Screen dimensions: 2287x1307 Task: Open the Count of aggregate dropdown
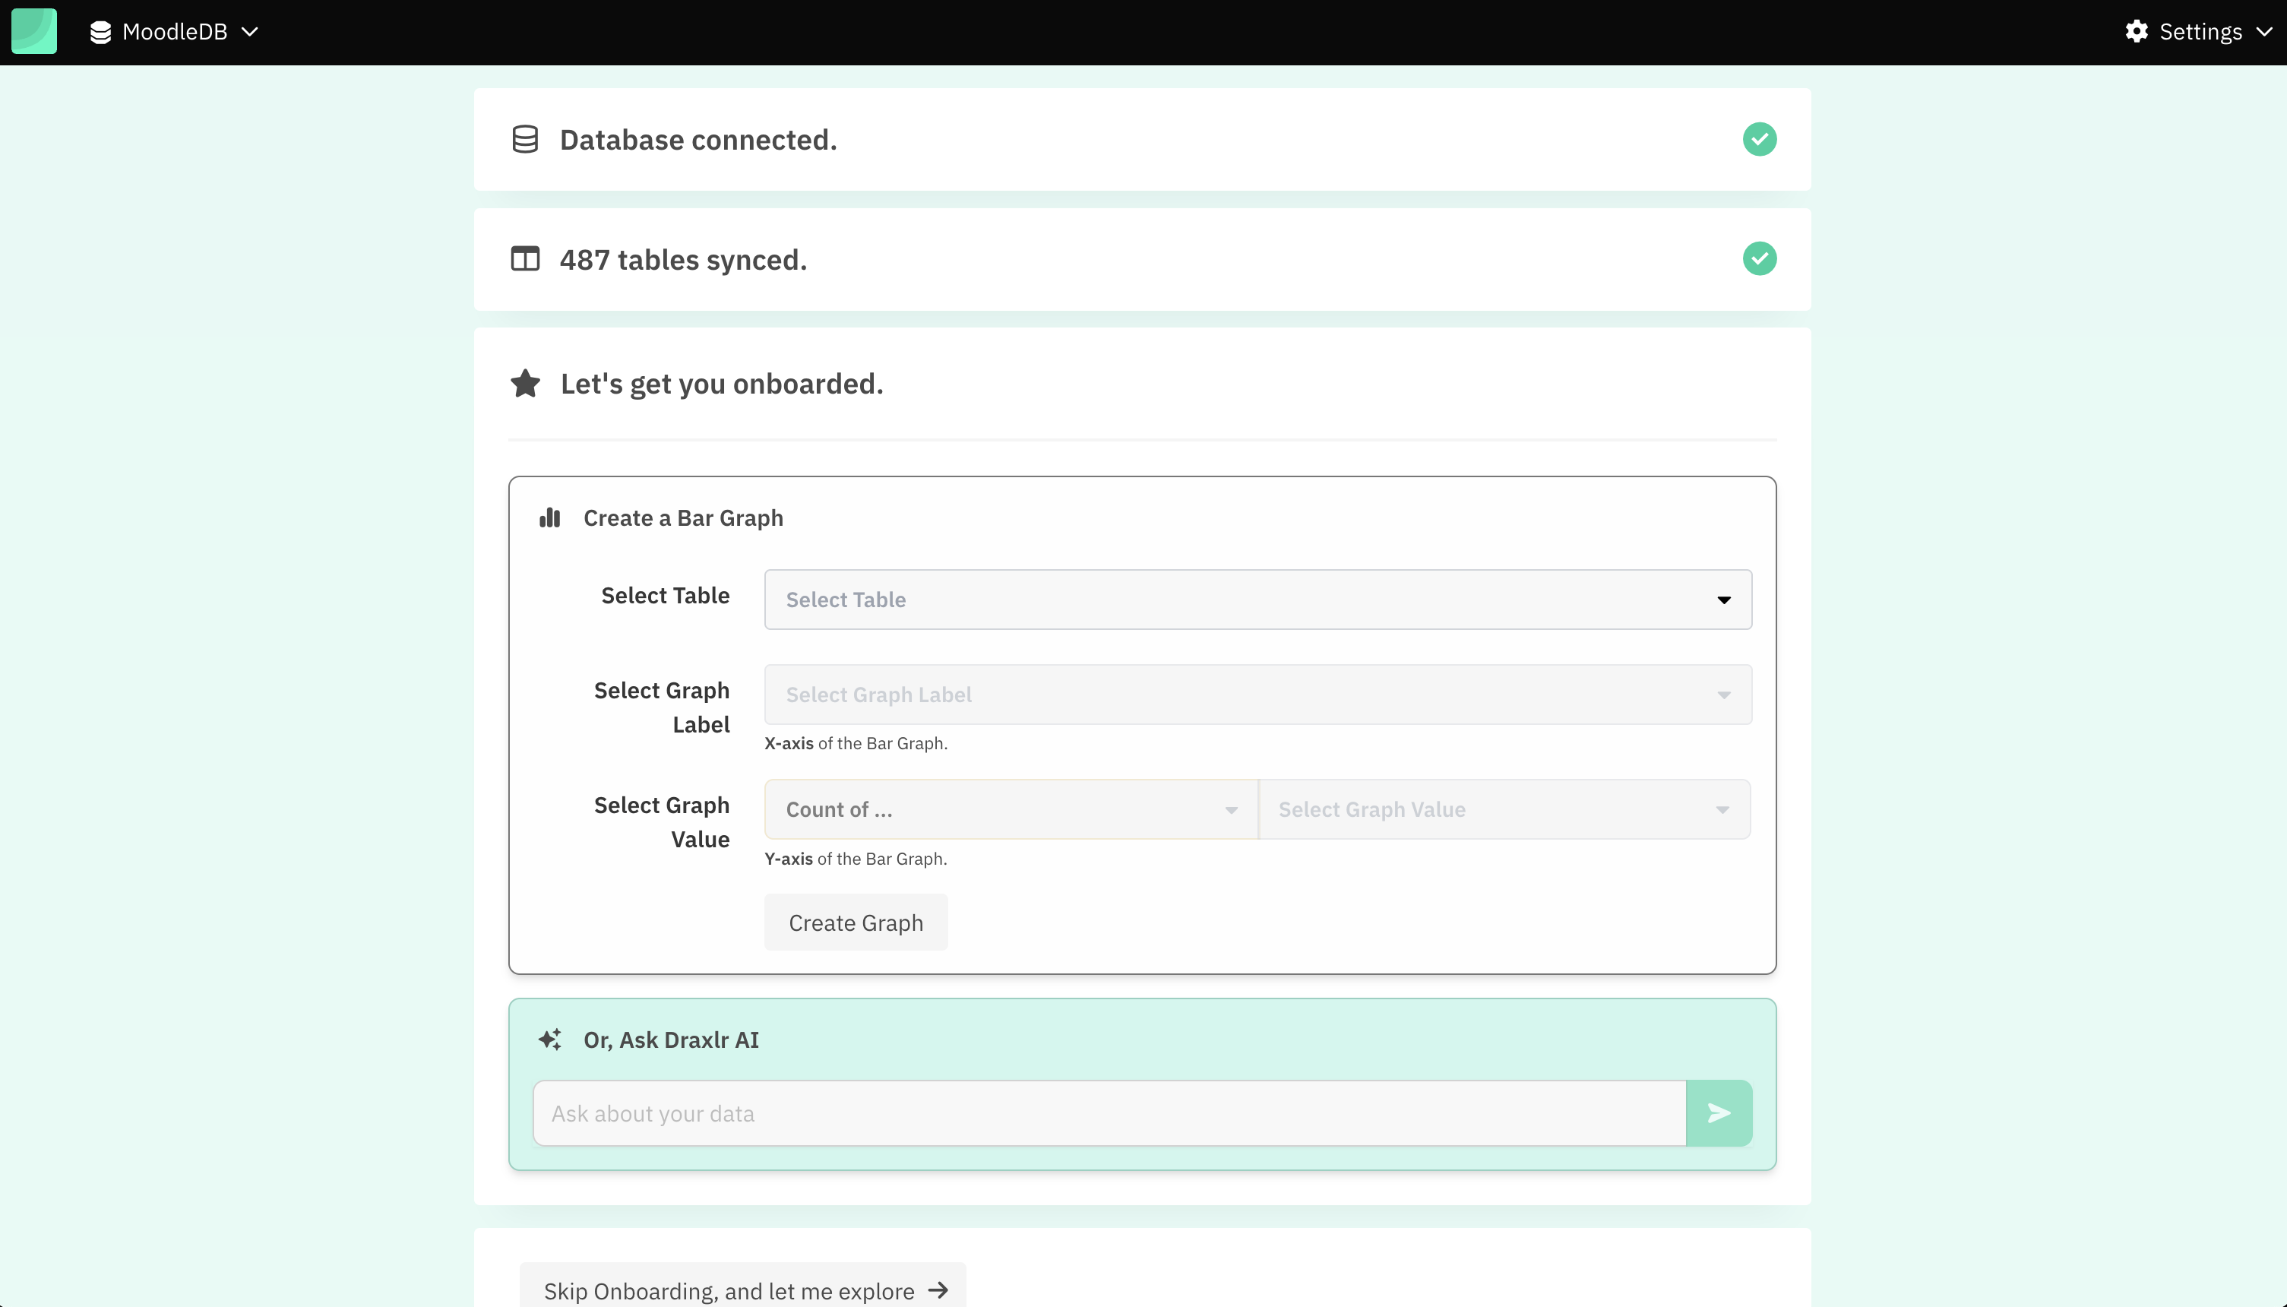coord(1011,810)
